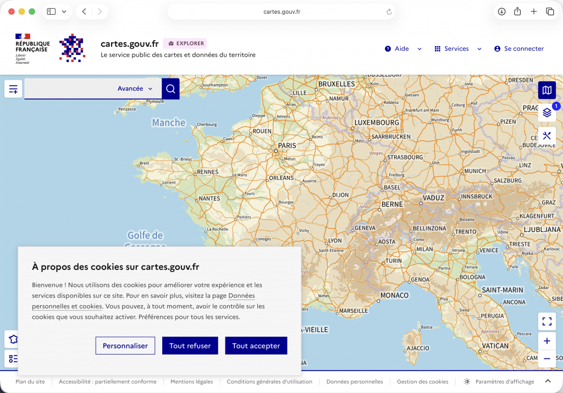Viewport: 563px width, 393px height.
Task: Open Données personnelles et cookies link
Action: point(67,306)
